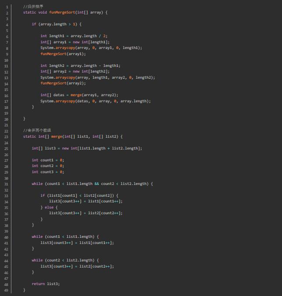Click 'merge(array1, array2)' call on line 16
Viewport: 282px width, 296px height.
point(94,95)
